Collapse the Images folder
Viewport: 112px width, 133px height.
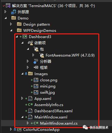[22, 74]
